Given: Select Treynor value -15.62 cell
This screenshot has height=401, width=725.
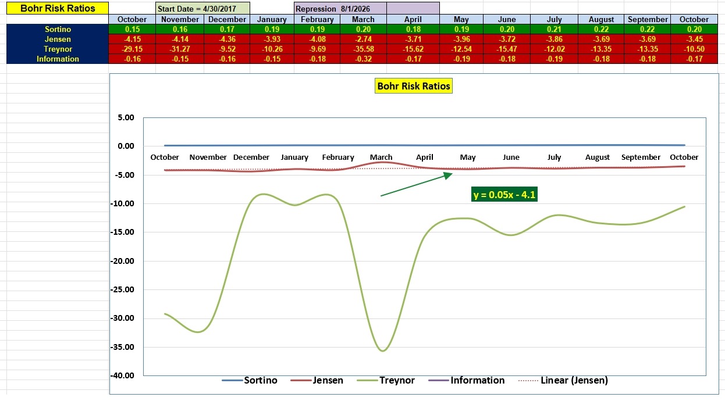Looking at the screenshot, I should (413, 49).
